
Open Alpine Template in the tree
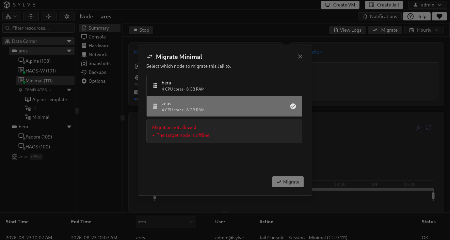pos(46,99)
